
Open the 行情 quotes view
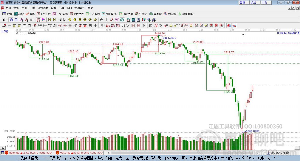[7, 14]
